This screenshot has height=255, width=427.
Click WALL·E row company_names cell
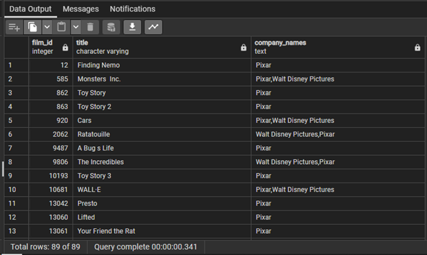click(x=338, y=189)
